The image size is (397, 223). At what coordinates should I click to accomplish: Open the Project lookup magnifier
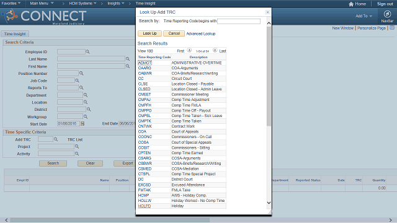click(77, 146)
